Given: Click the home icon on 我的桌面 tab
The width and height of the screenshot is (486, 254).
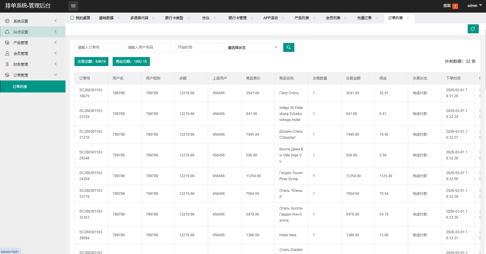Looking at the screenshot, I should [72, 18].
